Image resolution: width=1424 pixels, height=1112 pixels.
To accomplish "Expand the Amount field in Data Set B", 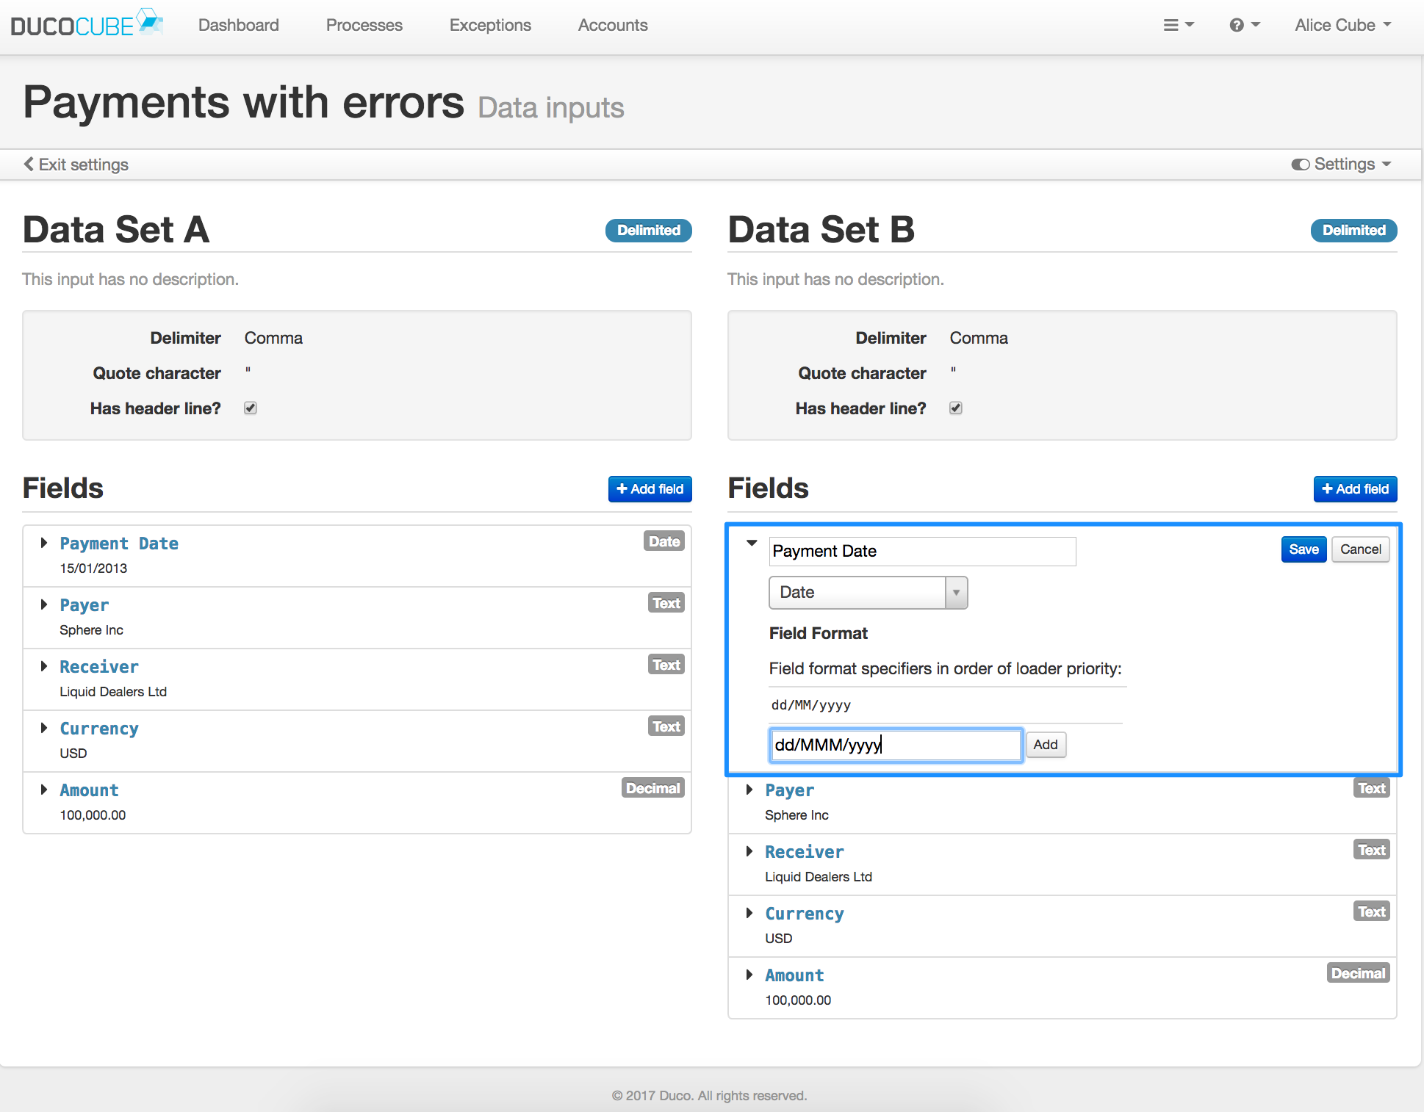I will click(x=749, y=975).
